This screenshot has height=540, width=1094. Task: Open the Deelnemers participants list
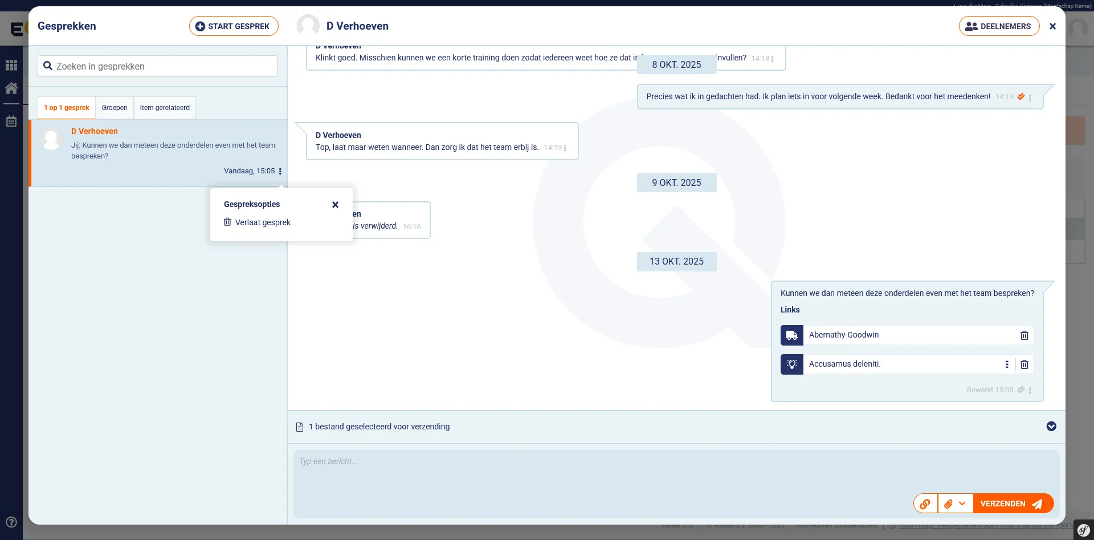click(x=999, y=26)
